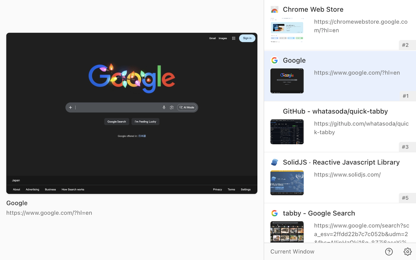Open the Current Window scope selector
This screenshot has width=416, height=260.
[x=292, y=252]
